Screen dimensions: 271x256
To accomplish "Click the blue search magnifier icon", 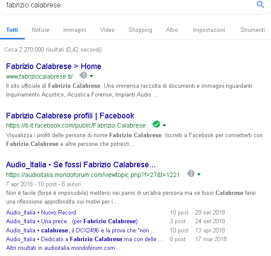I will 260,5.
